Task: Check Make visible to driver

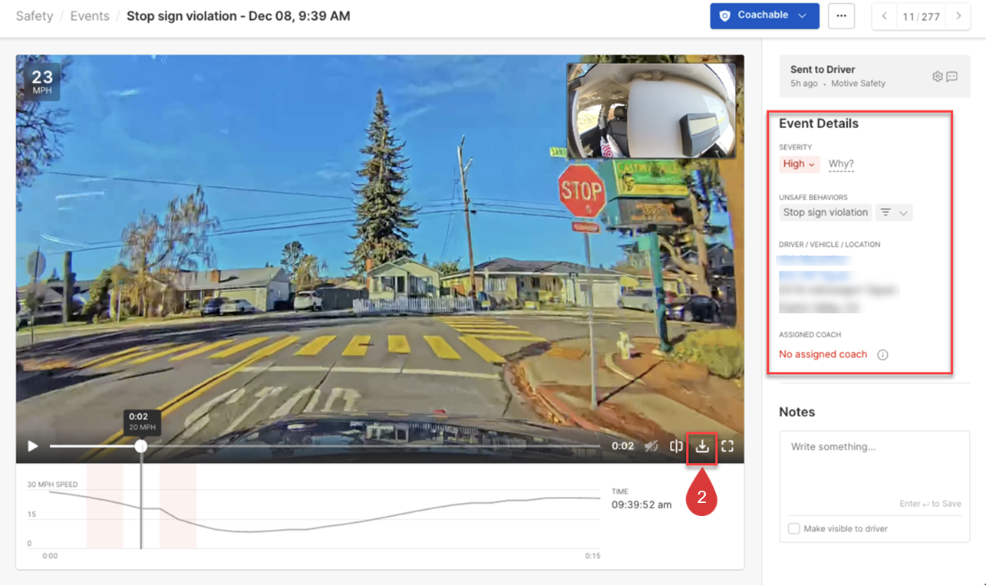Action: tap(794, 529)
